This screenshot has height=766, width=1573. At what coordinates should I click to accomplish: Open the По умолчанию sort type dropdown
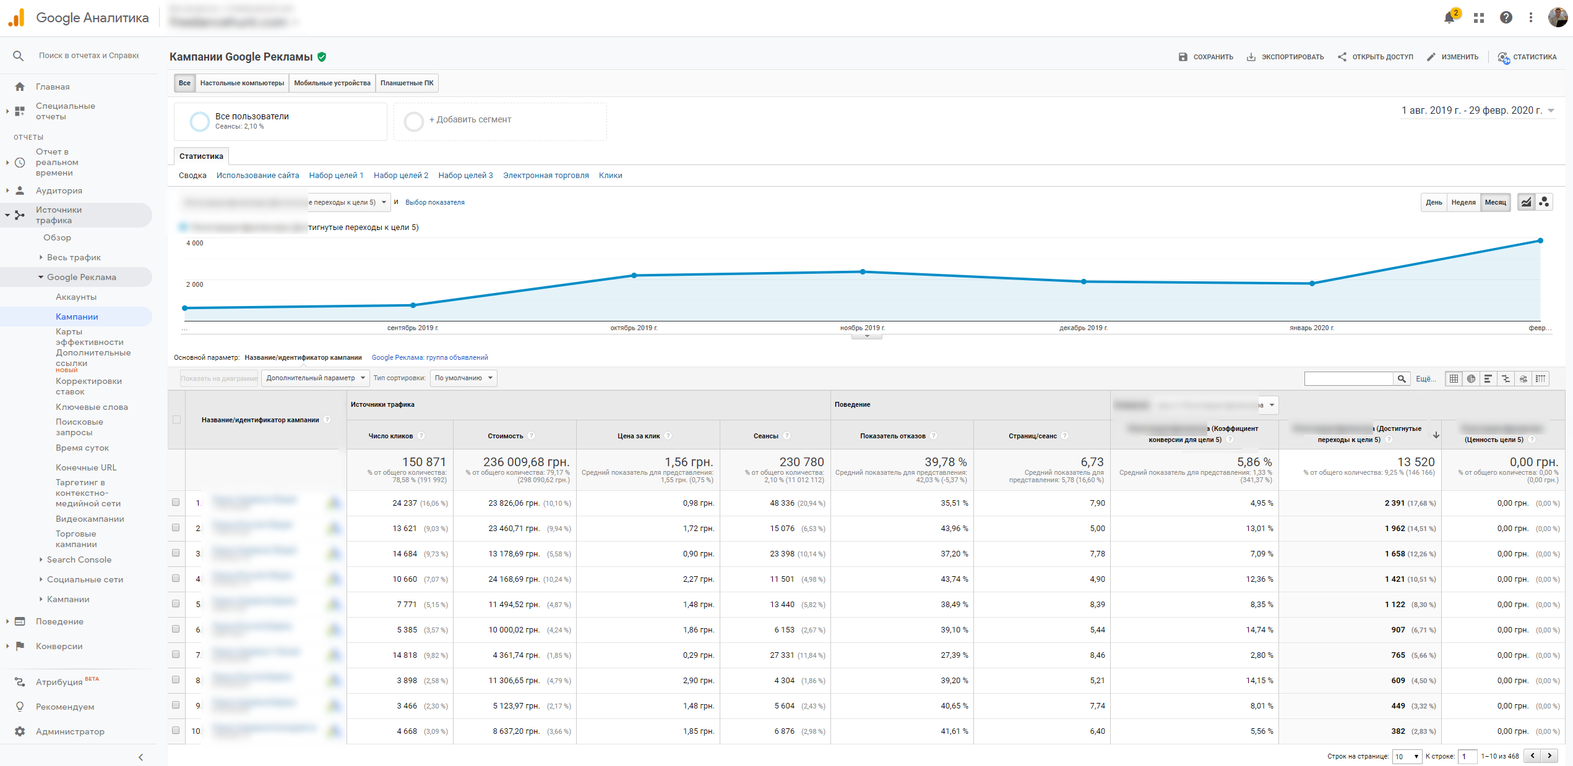463,378
